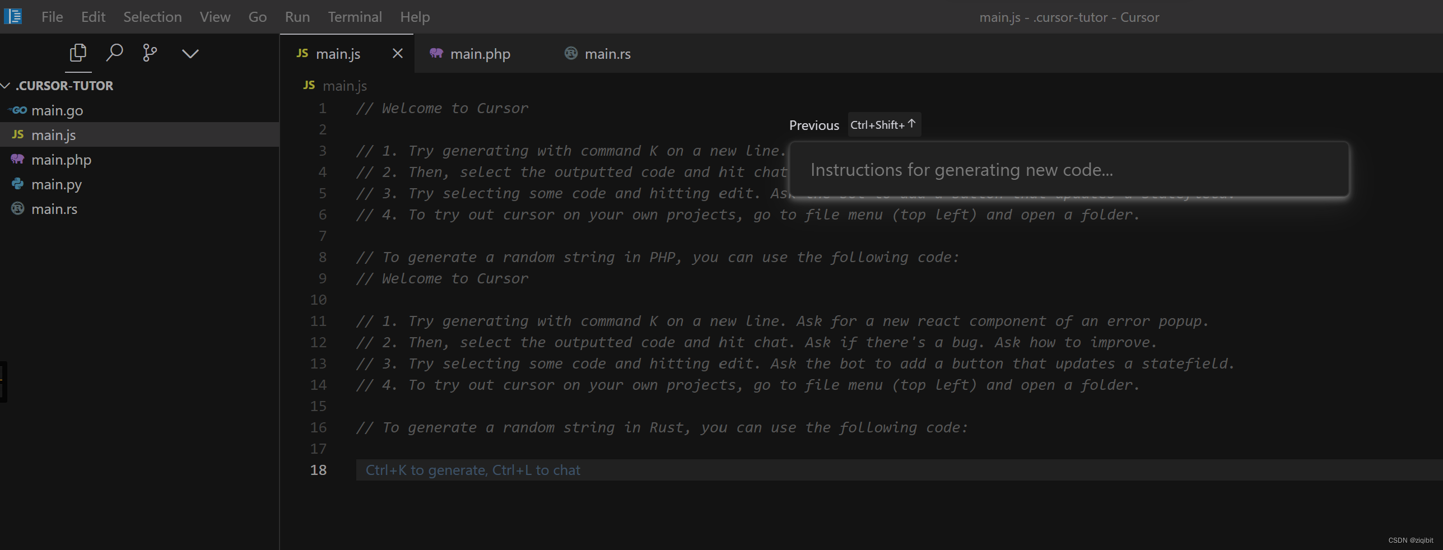Switch to the main.rs editor tab

607,54
